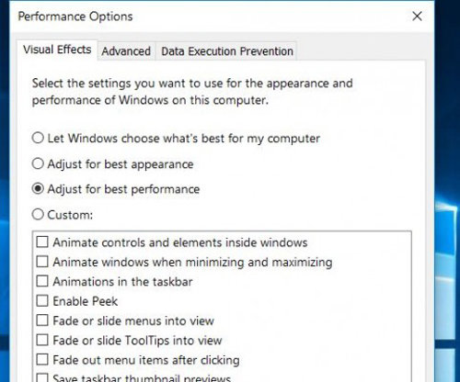Click the Animations in the taskbar label

click(x=122, y=282)
